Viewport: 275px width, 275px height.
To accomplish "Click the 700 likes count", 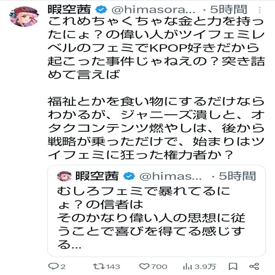I will [159, 267].
